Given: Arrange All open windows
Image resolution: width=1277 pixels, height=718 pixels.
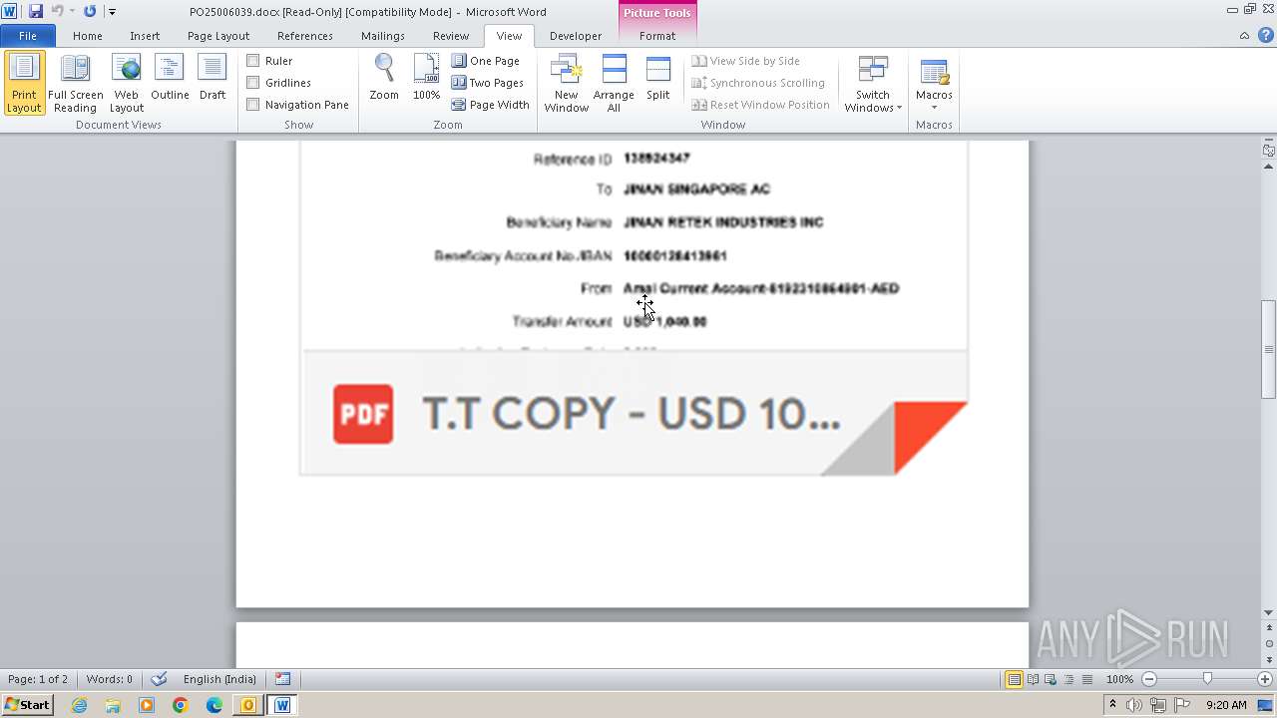Looking at the screenshot, I should click(x=614, y=83).
